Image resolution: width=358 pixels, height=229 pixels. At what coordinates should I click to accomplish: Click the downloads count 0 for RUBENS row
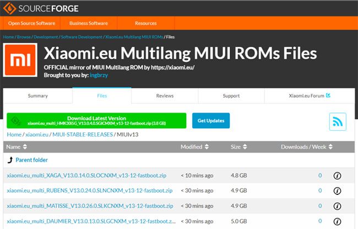[x=320, y=191]
